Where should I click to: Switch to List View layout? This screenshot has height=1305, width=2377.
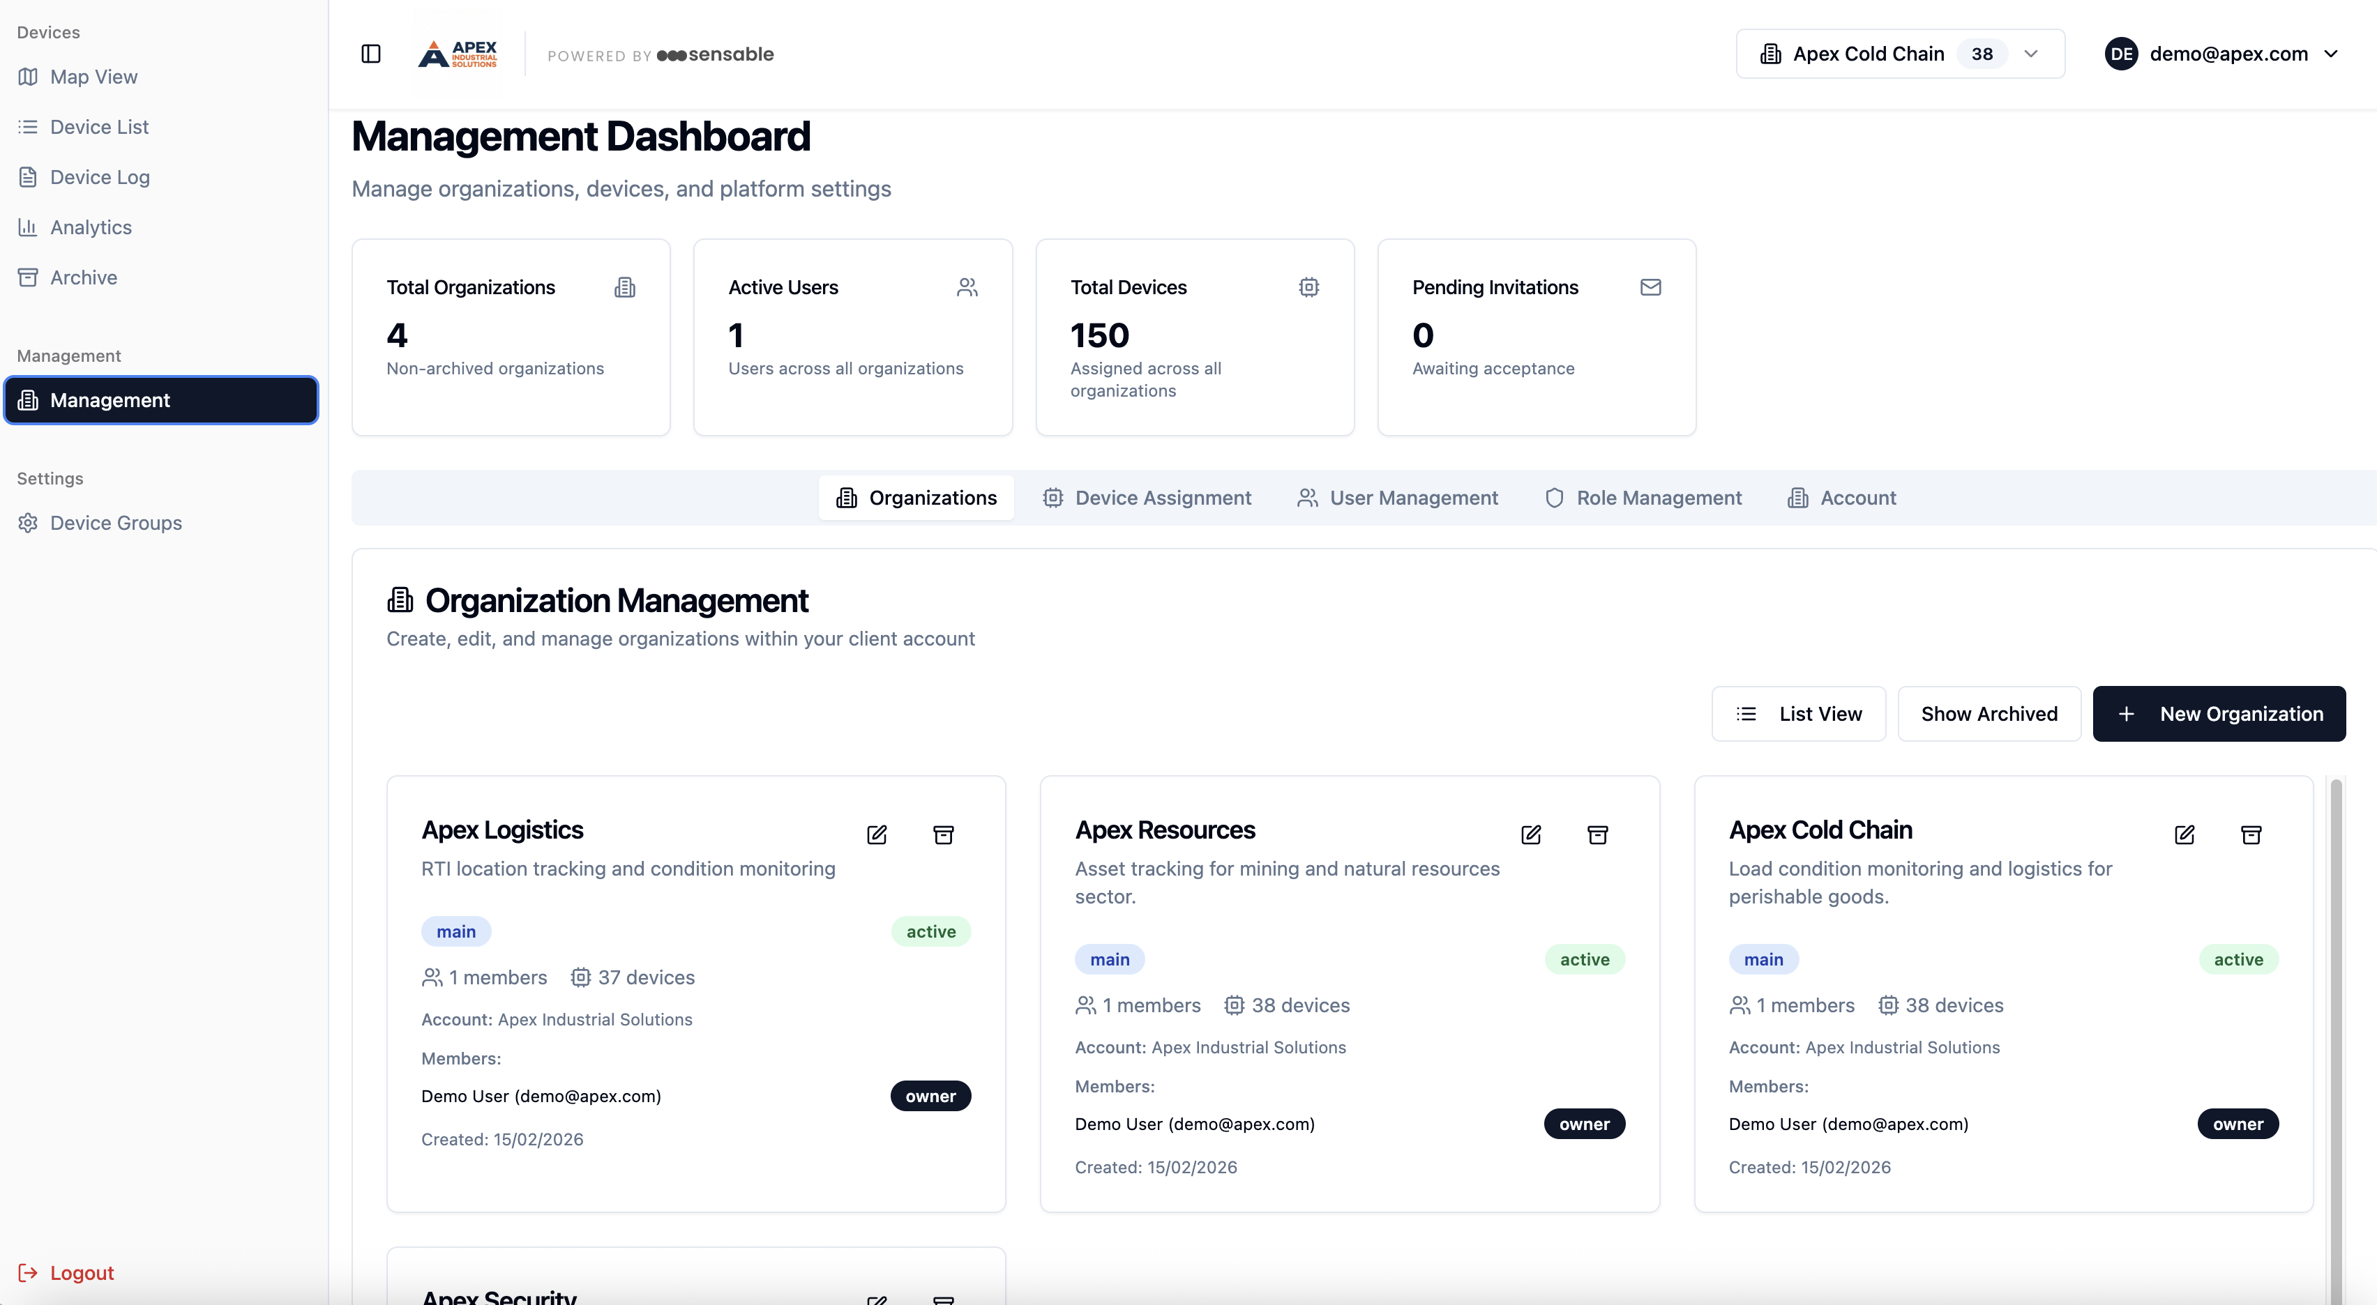click(x=1798, y=714)
